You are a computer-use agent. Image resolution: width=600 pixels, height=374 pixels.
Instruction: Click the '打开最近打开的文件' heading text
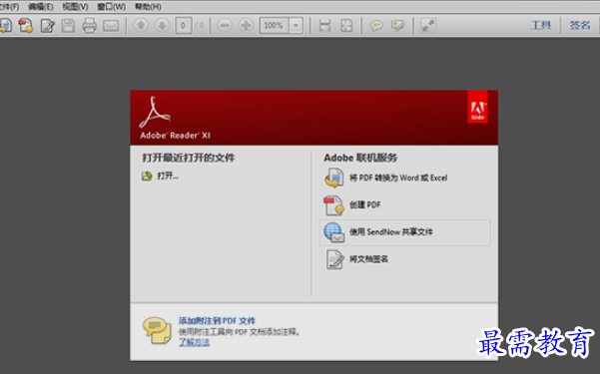tap(189, 158)
